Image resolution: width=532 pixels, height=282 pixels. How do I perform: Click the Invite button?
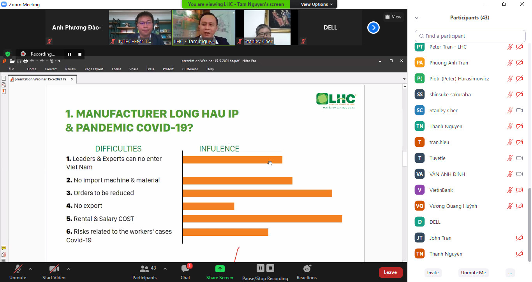pyautogui.click(x=433, y=273)
